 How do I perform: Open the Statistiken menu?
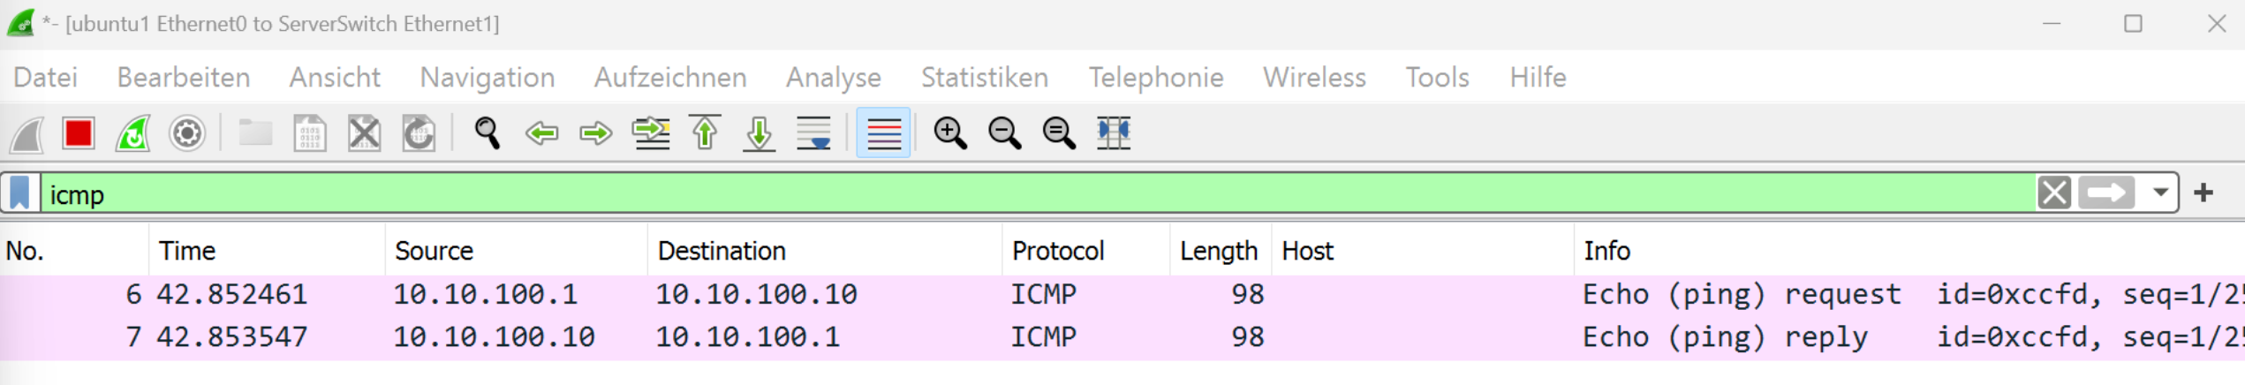coord(984,78)
